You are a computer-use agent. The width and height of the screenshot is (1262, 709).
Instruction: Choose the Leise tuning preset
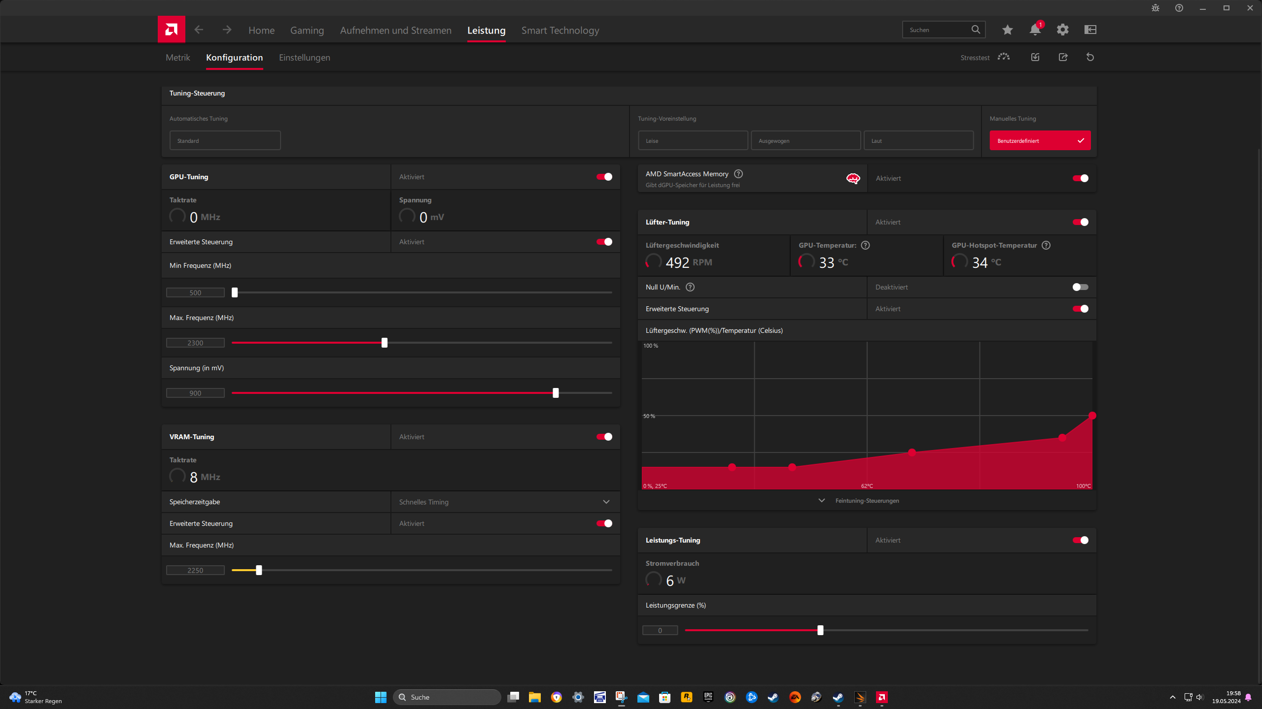click(693, 141)
